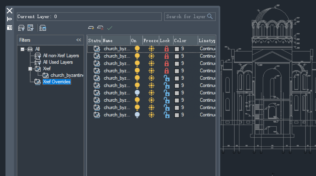The height and width of the screenshot is (176, 316).
Task: Sort layers by the Name column header
Action: coord(116,41)
